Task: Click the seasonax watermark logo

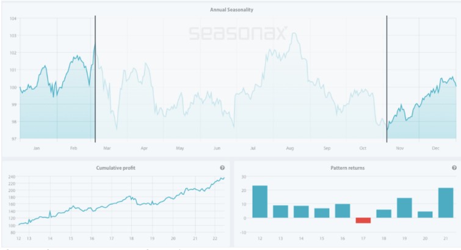Action: (x=238, y=33)
